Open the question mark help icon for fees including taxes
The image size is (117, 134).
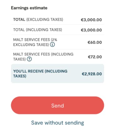[29, 59]
